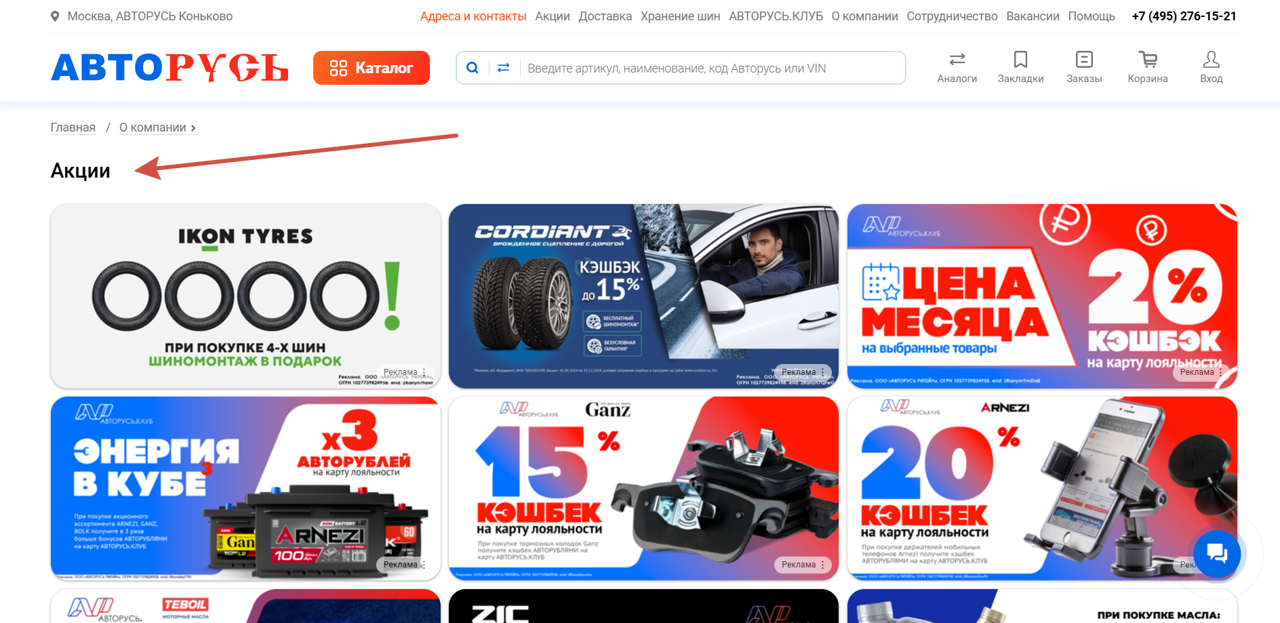
Task: Click the swap arrows icon in search bar
Action: tap(504, 68)
